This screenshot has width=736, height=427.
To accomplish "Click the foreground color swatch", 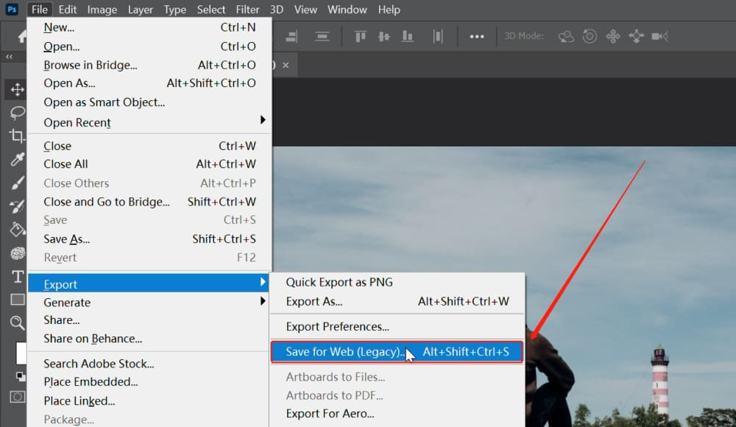I will click(x=21, y=353).
